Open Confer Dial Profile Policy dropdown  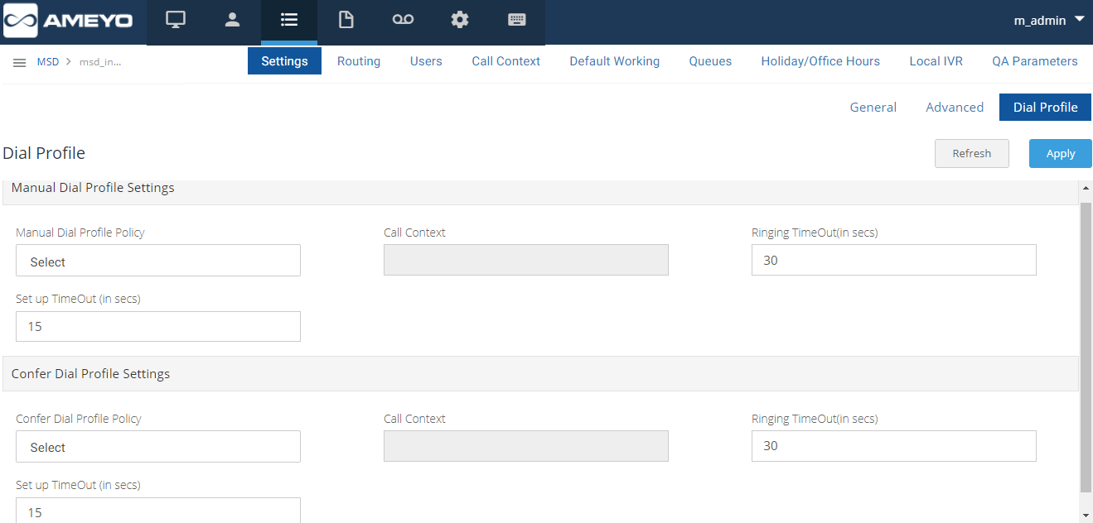tap(158, 447)
